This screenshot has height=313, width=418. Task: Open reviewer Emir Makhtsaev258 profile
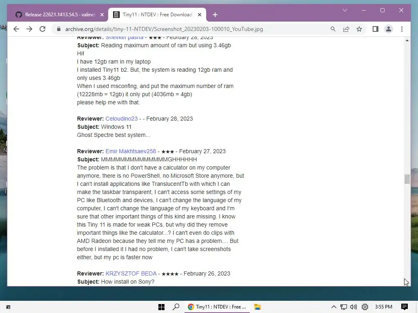131,151
